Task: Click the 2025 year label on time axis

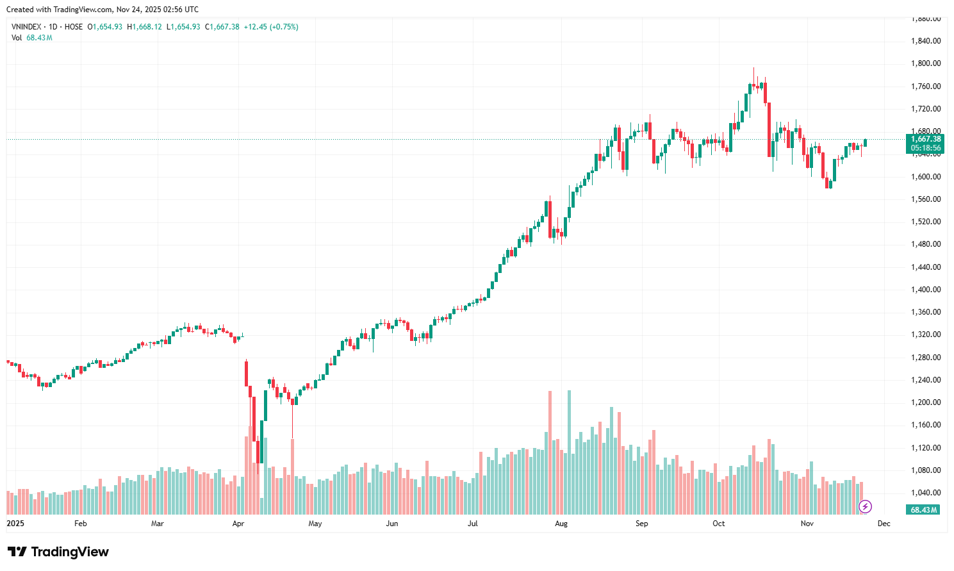Action: [x=15, y=524]
